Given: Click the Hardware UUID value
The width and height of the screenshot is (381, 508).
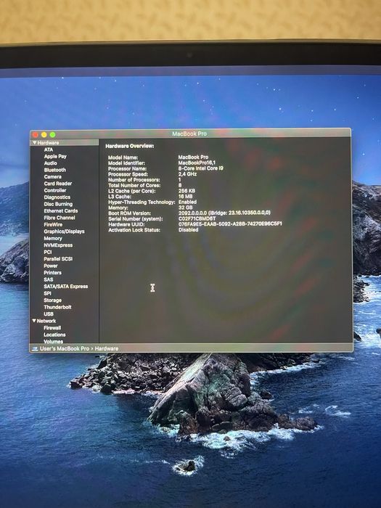Looking at the screenshot, I should (230, 224).
